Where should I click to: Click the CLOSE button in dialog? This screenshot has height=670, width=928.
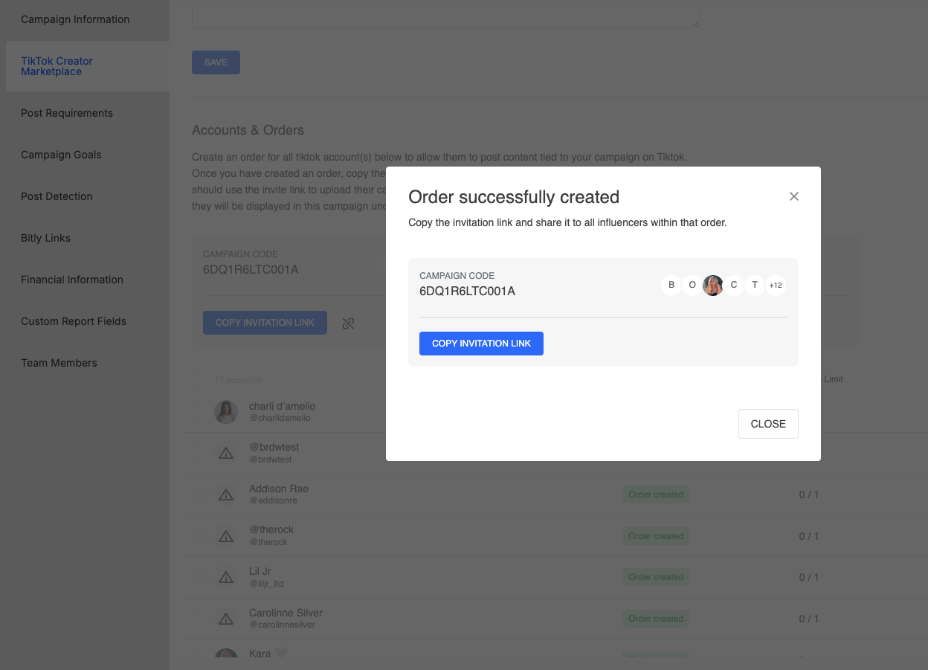(768, 424)
